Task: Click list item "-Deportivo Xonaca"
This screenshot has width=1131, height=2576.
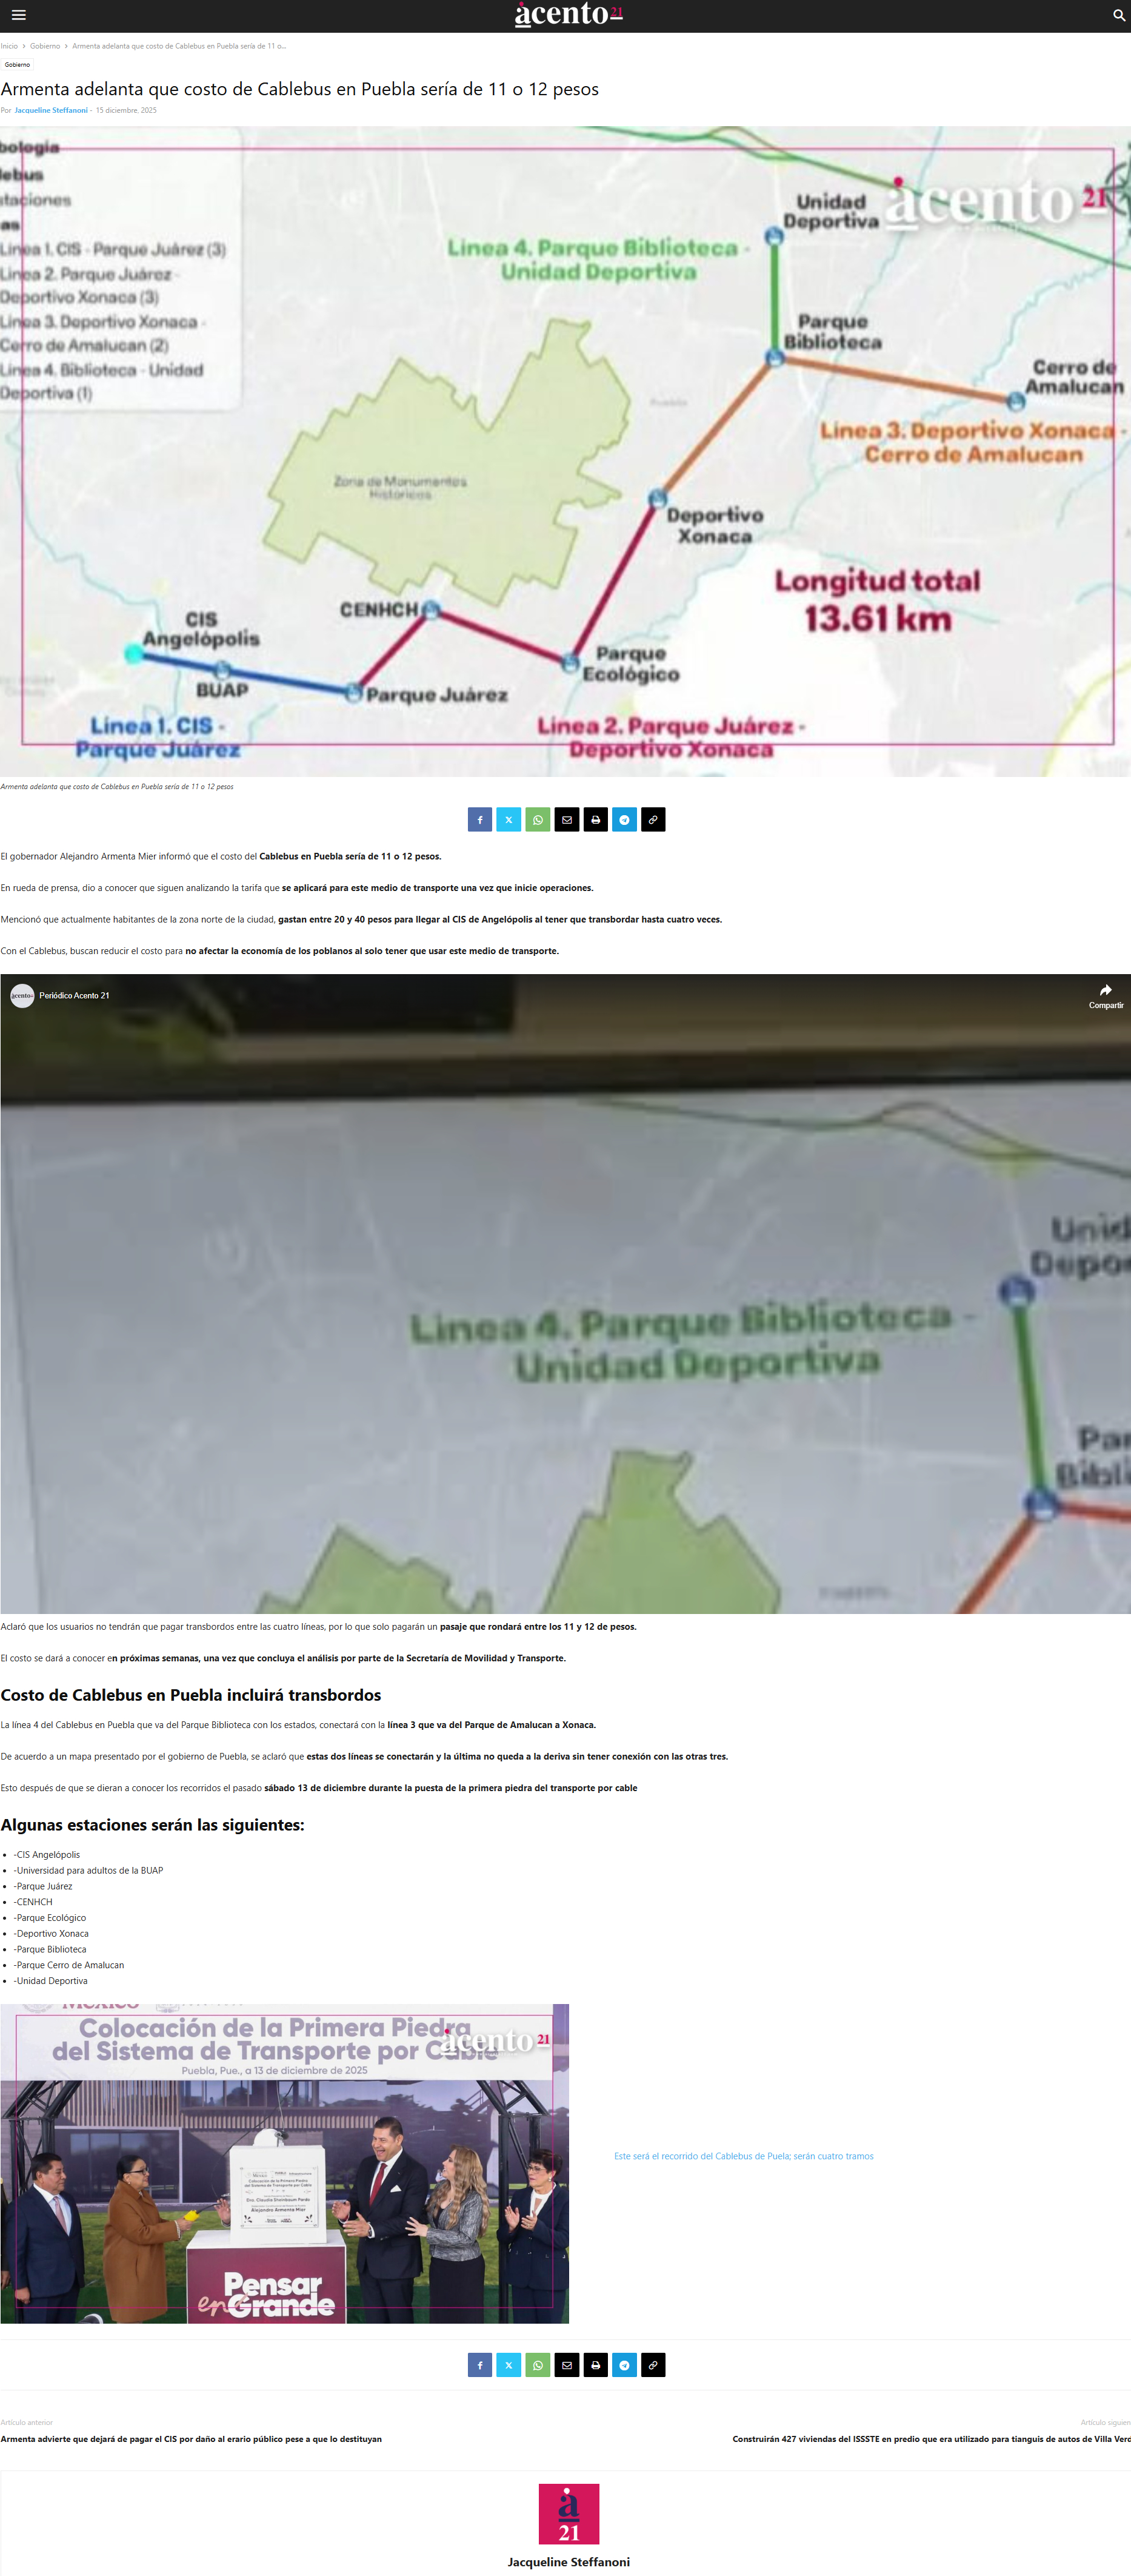Action: click(51, 1934)
